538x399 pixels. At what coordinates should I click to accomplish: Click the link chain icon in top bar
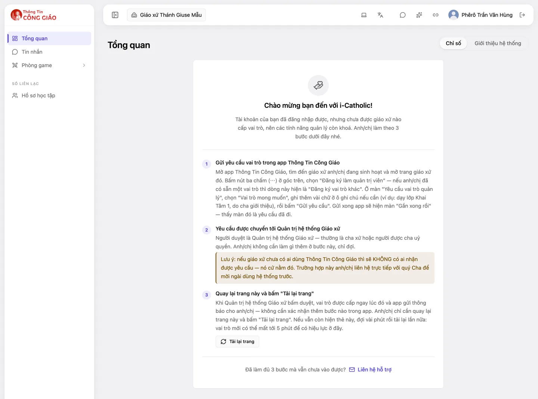tap(436, 15)
